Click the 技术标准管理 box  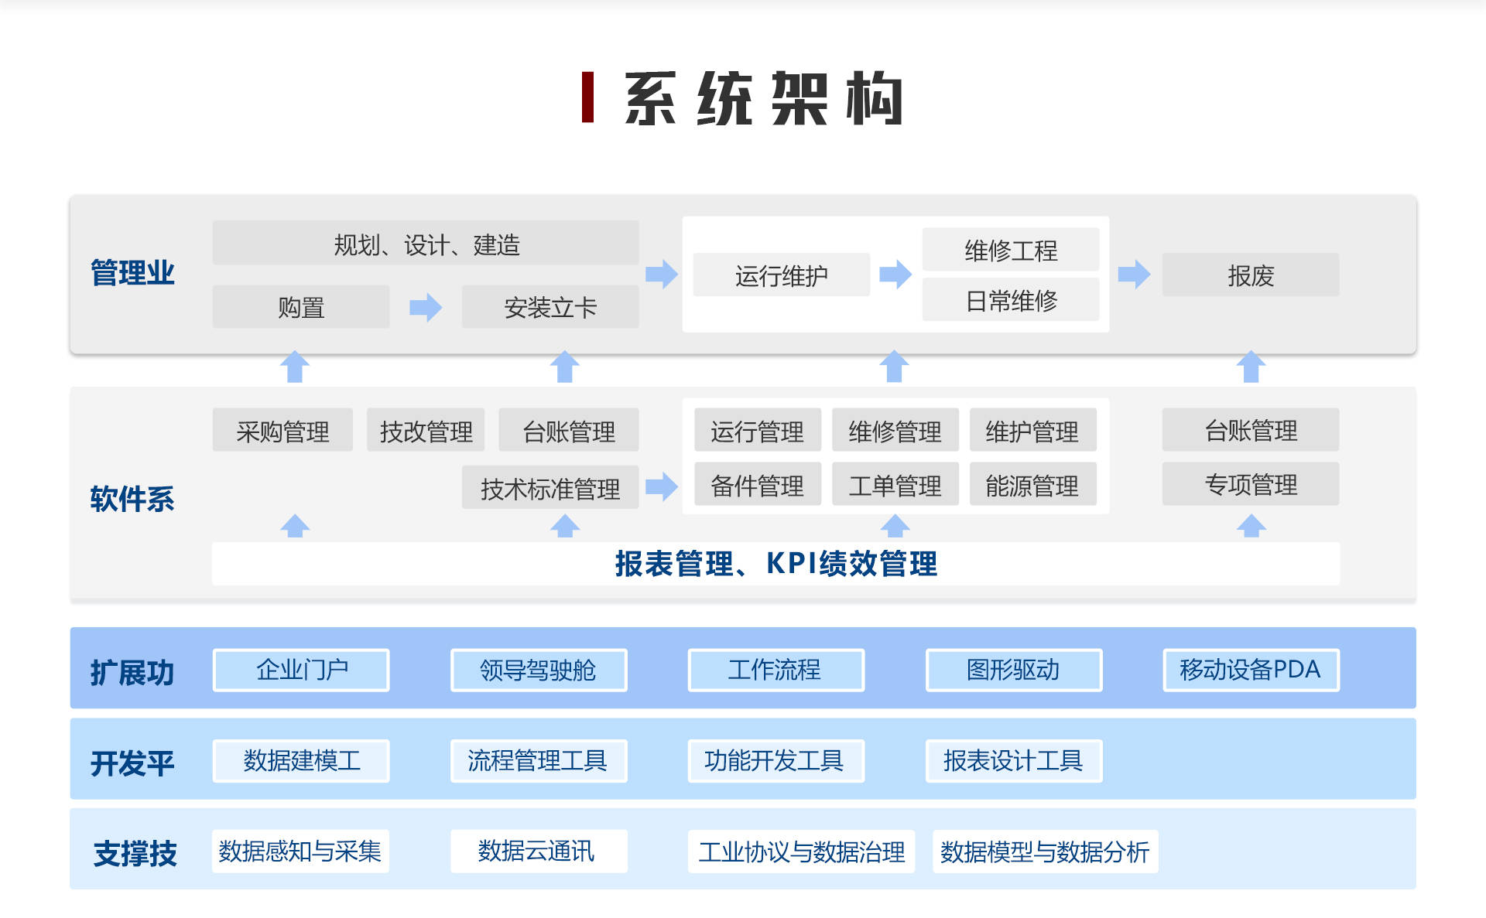pyautogui.click(x=550, y=487)
